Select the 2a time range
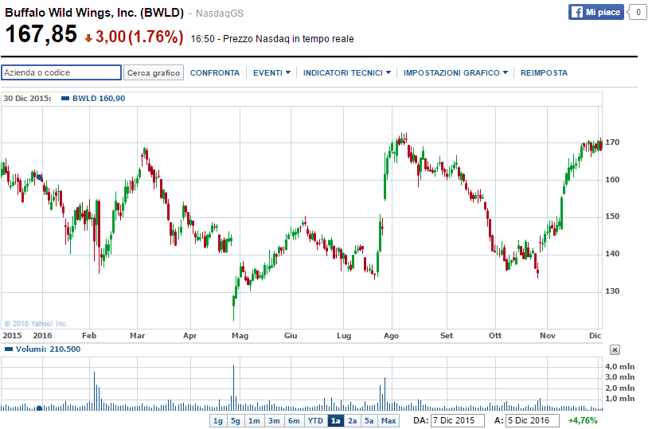The image size is (656, 429). click(x=352, y=420)
